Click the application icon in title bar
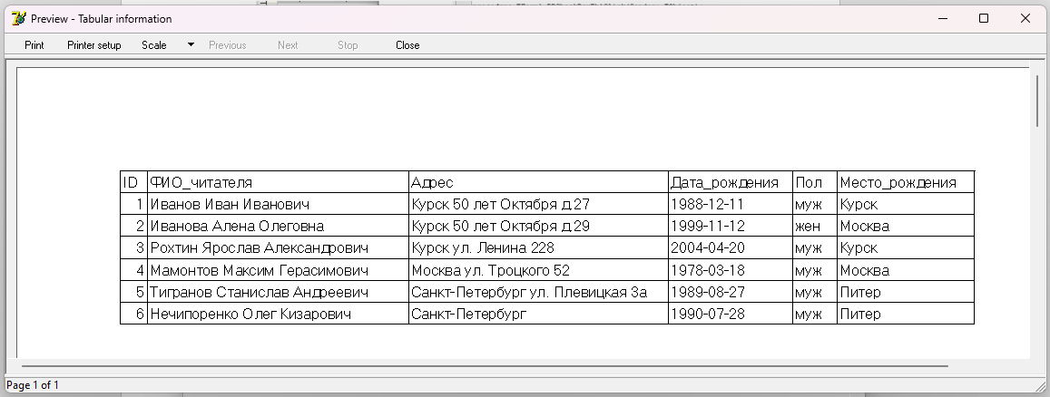The height and width of the screenshot is (397, 1050). (x=19, y=19)
